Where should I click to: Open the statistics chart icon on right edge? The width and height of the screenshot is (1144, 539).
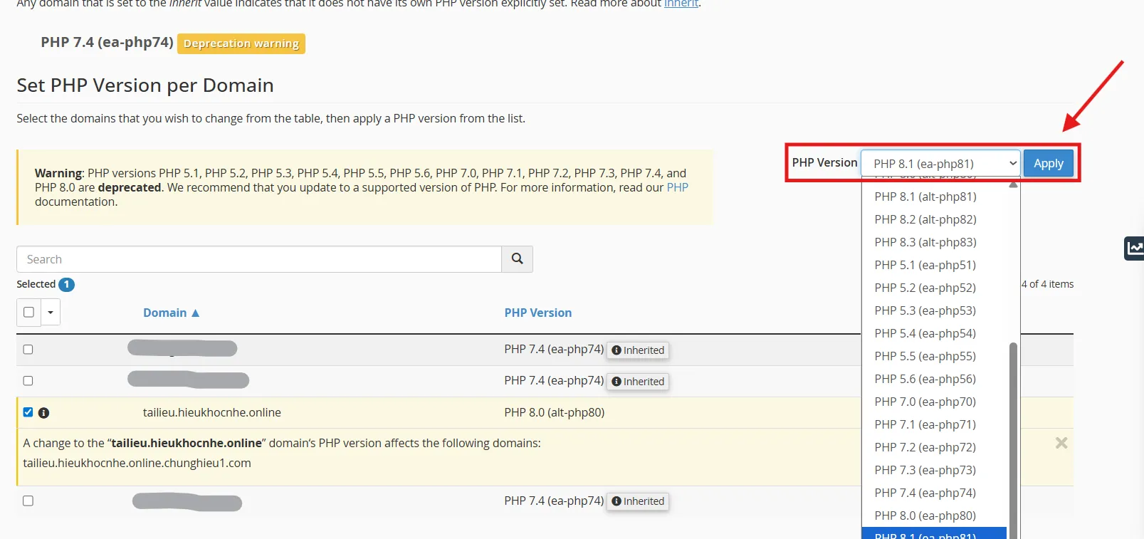[x=1134, y=248]
